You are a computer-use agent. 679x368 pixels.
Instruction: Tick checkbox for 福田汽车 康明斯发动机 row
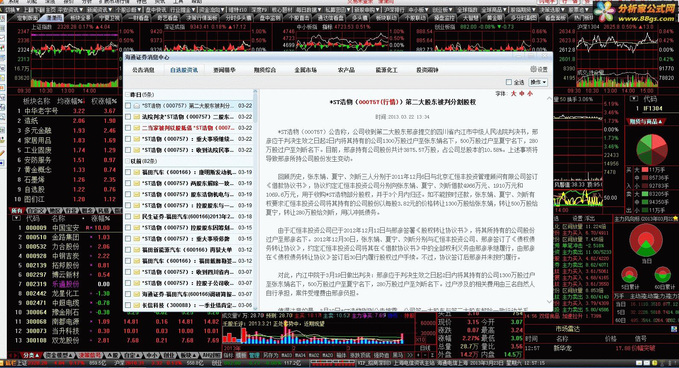pyautogui.click(x=128, y=172)
